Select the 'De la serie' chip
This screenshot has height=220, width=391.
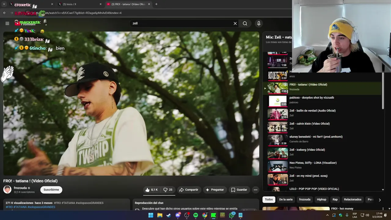click(286, 200)
